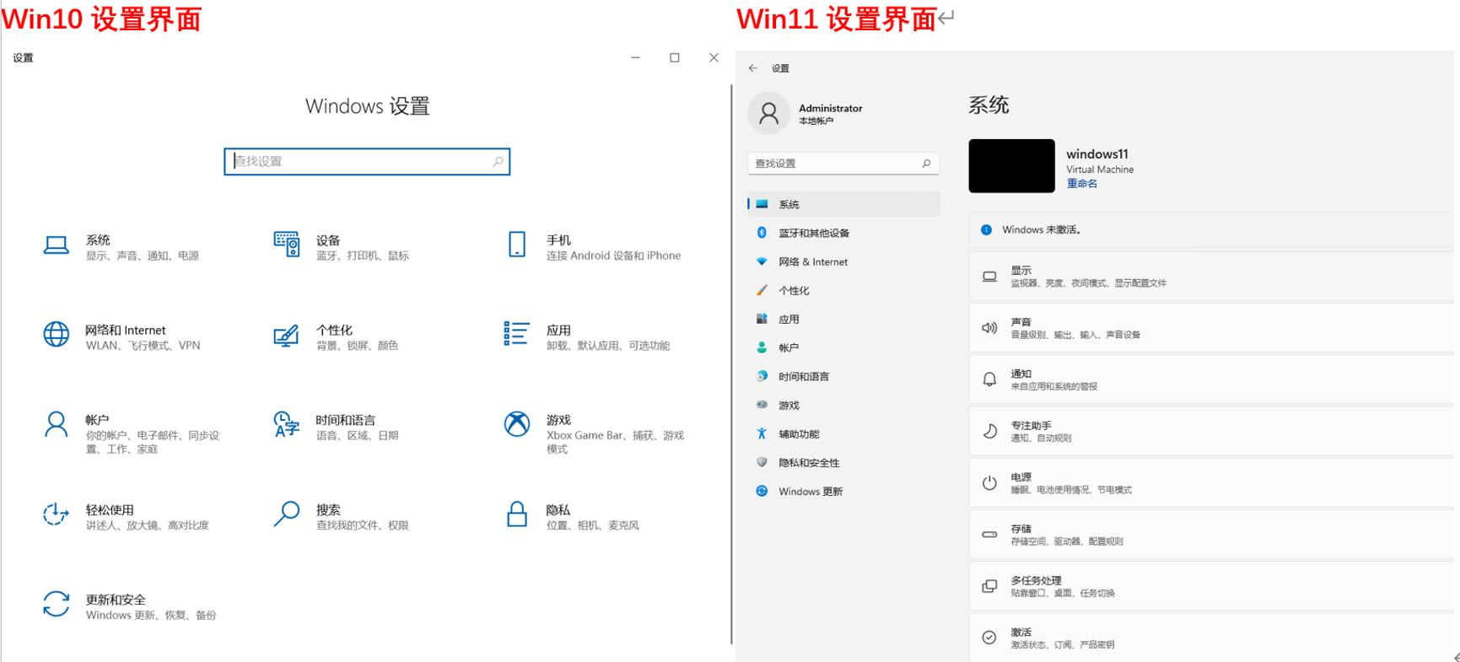Open the Phone (手机) icon in Win10 settings
This screenshot has width=1460, height=662.
[517, 245]
